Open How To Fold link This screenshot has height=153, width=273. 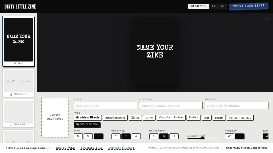[x=65, y=148]
